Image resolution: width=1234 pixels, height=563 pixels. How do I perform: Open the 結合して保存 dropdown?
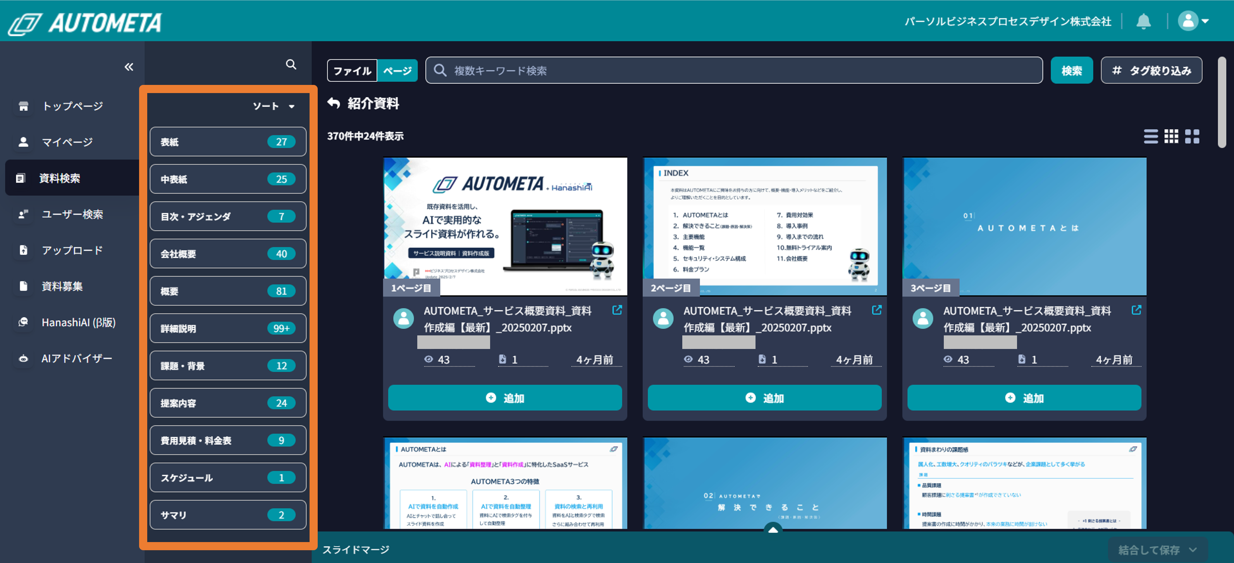tap(1158, 549)
